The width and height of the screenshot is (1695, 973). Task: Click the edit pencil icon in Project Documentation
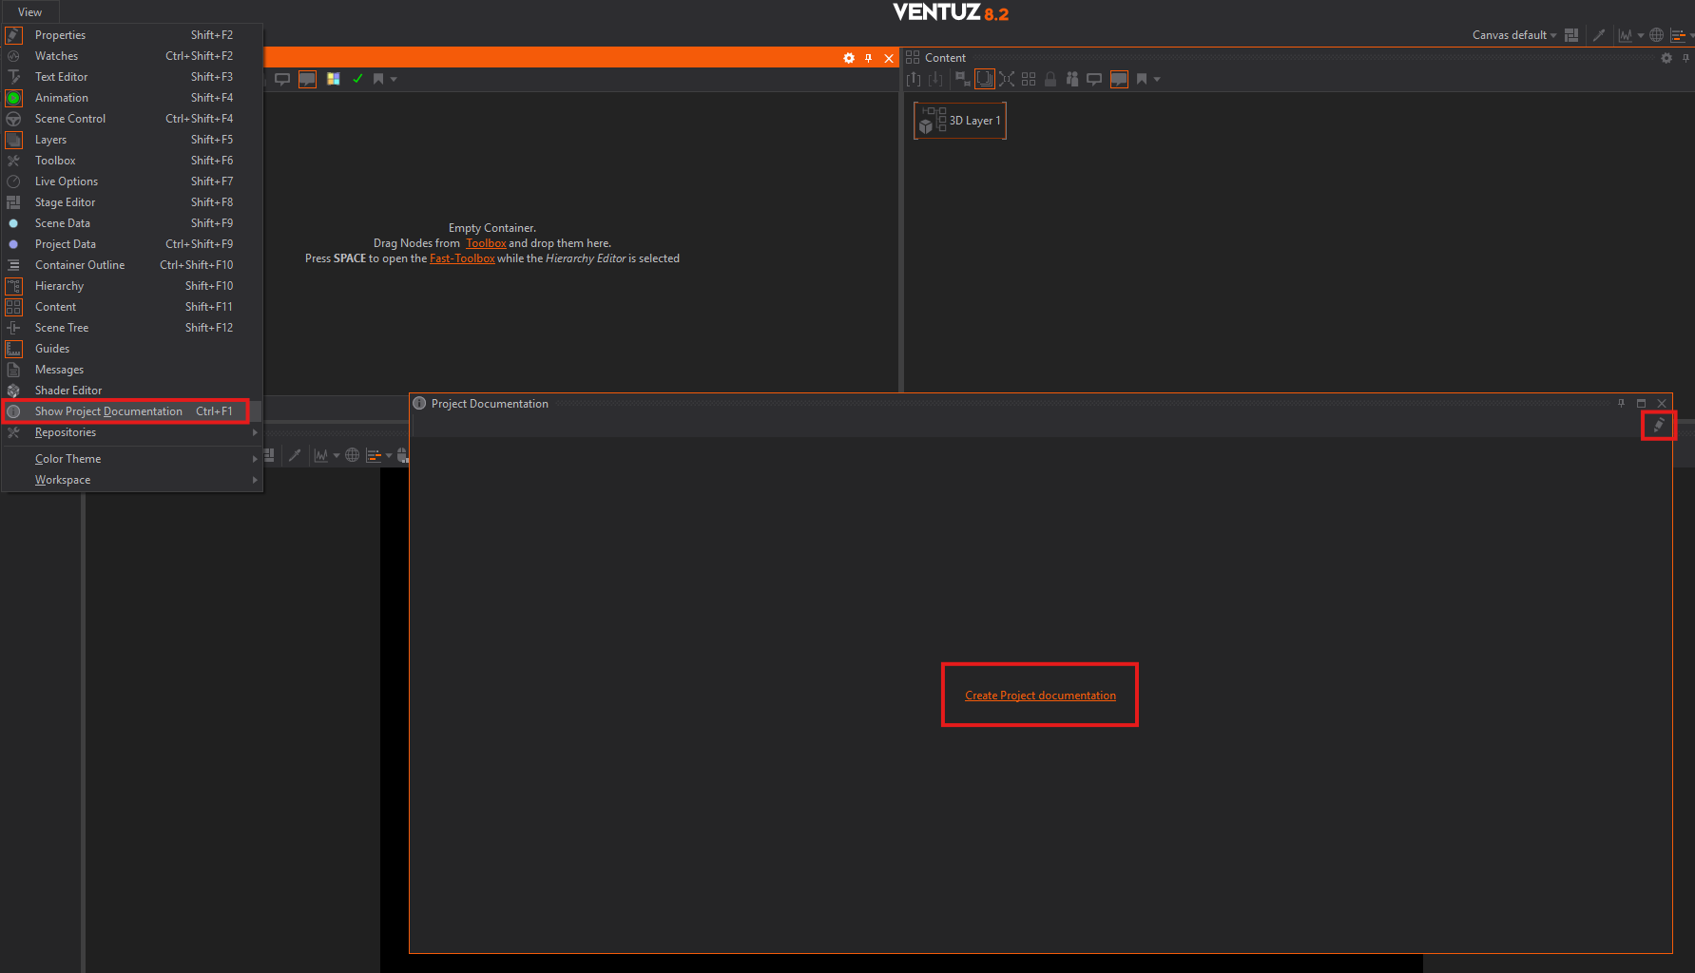point(1659,425)
